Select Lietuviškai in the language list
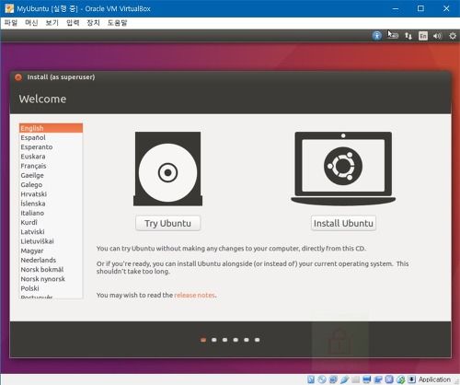 click(x=51, y=241)
